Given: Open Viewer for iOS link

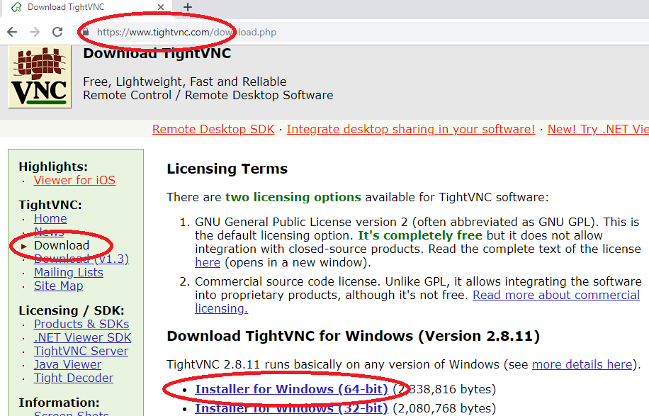Looking at the screenshot, I should pos(74,180).
